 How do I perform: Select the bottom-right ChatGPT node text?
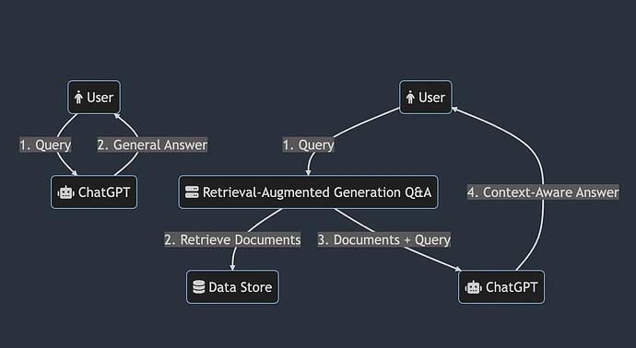tap(512, 287)
